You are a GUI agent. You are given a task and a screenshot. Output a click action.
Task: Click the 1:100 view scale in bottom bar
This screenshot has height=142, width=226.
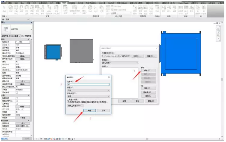point(40,139)
